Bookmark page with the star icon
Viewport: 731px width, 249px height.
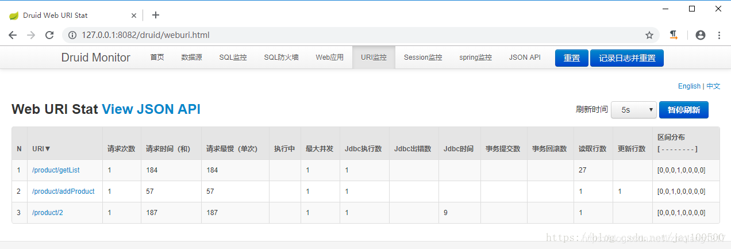pyautogui.click(x=649, y=35)
